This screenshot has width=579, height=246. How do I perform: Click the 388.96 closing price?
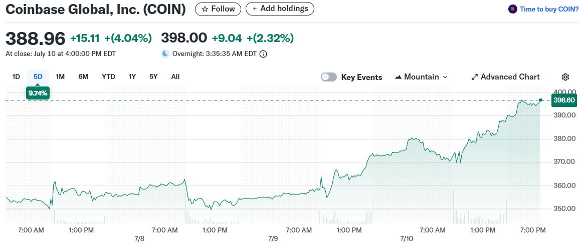tap(36, 38)
